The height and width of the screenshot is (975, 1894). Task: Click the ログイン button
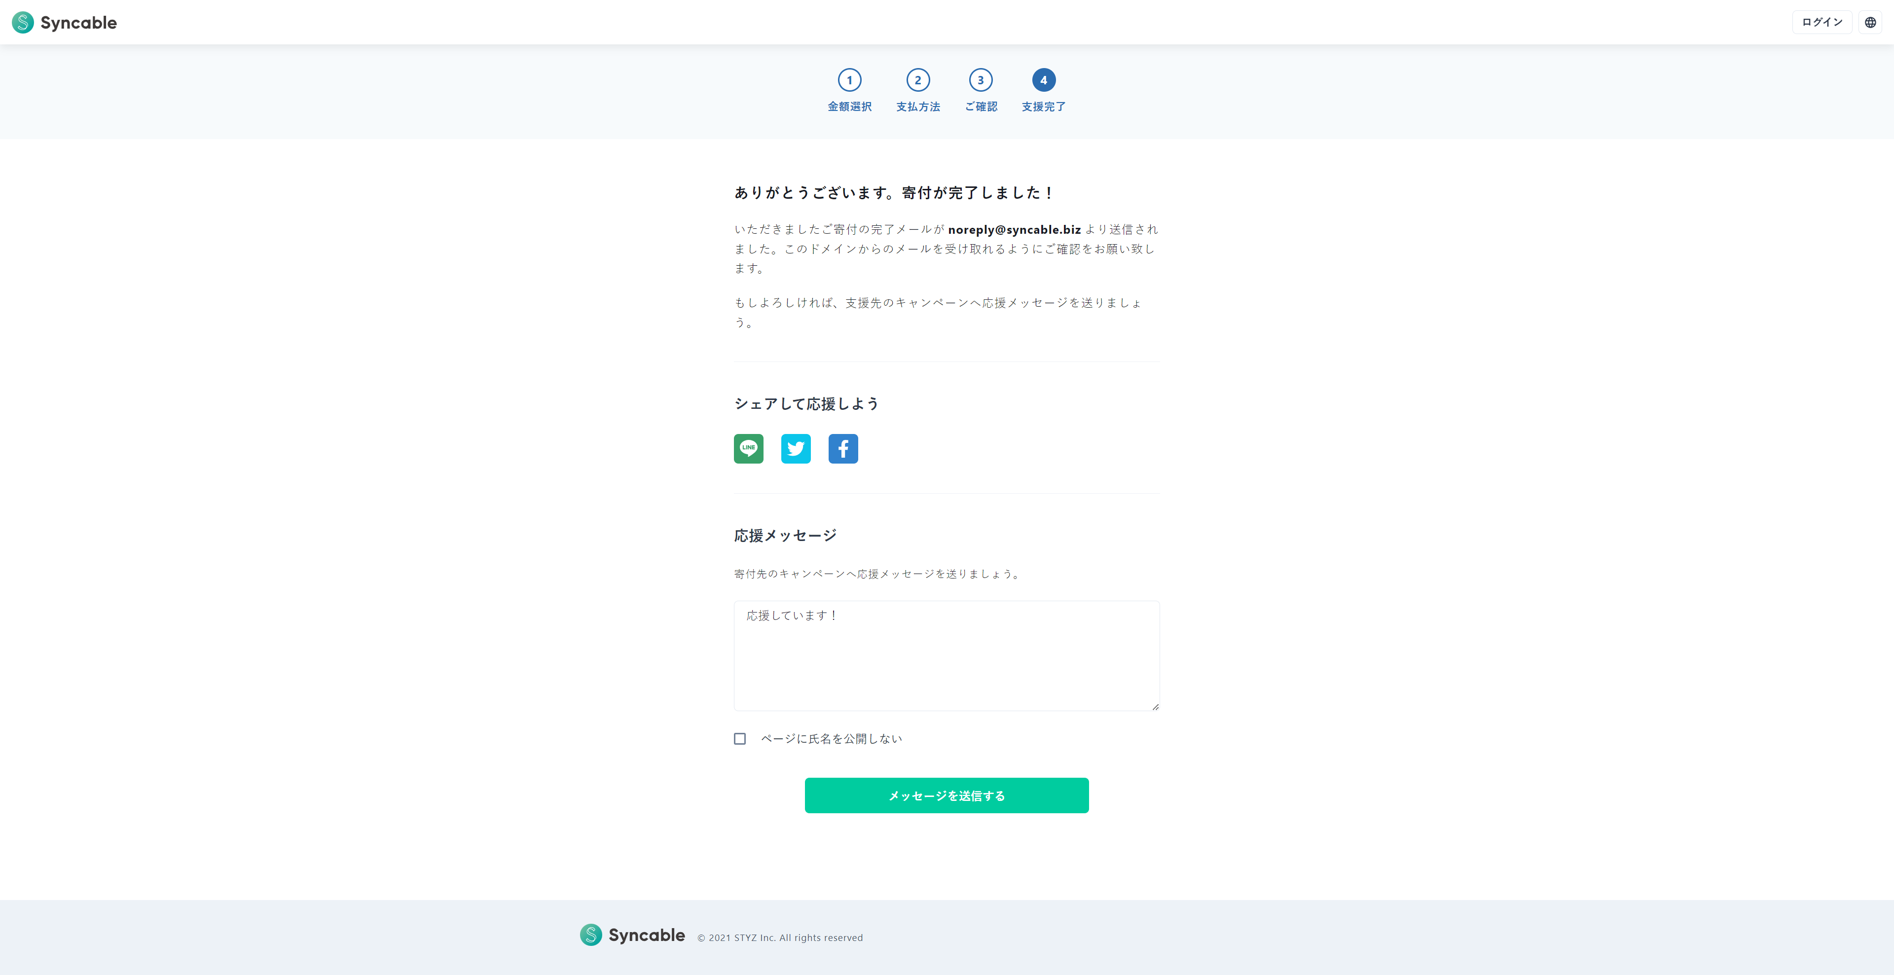coord(1822,22)
